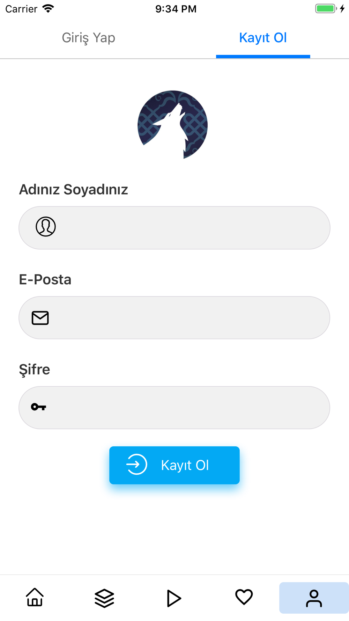
Task: Focus the E-Posta input field
Action: 174,318
